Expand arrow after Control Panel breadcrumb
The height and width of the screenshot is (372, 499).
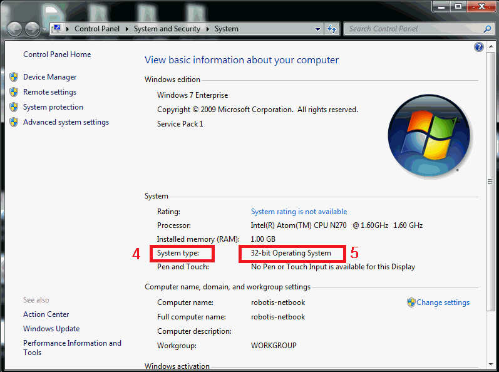click(126, 29)
